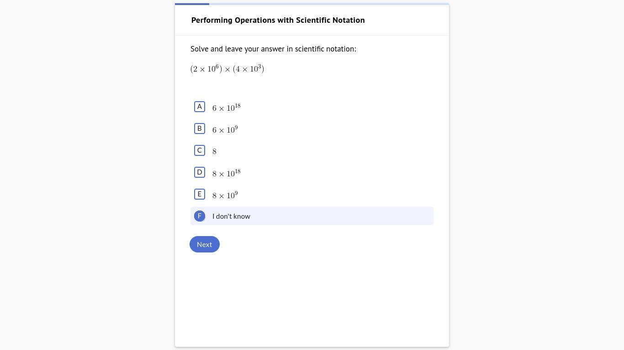Viewport: 624px width, 350px height.
Task: Click empty highlighted area of the F row
Action: pos(343,216)
